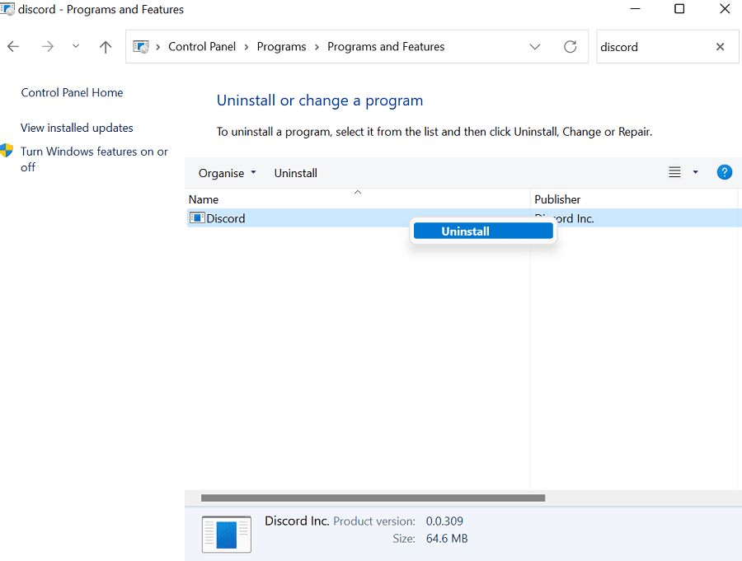Open the Organise dropdown menu
Screen dimensions: 742x561
pos(228,173)
